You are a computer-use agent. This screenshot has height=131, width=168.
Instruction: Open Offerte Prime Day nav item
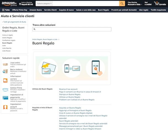[x=20, y=10]
